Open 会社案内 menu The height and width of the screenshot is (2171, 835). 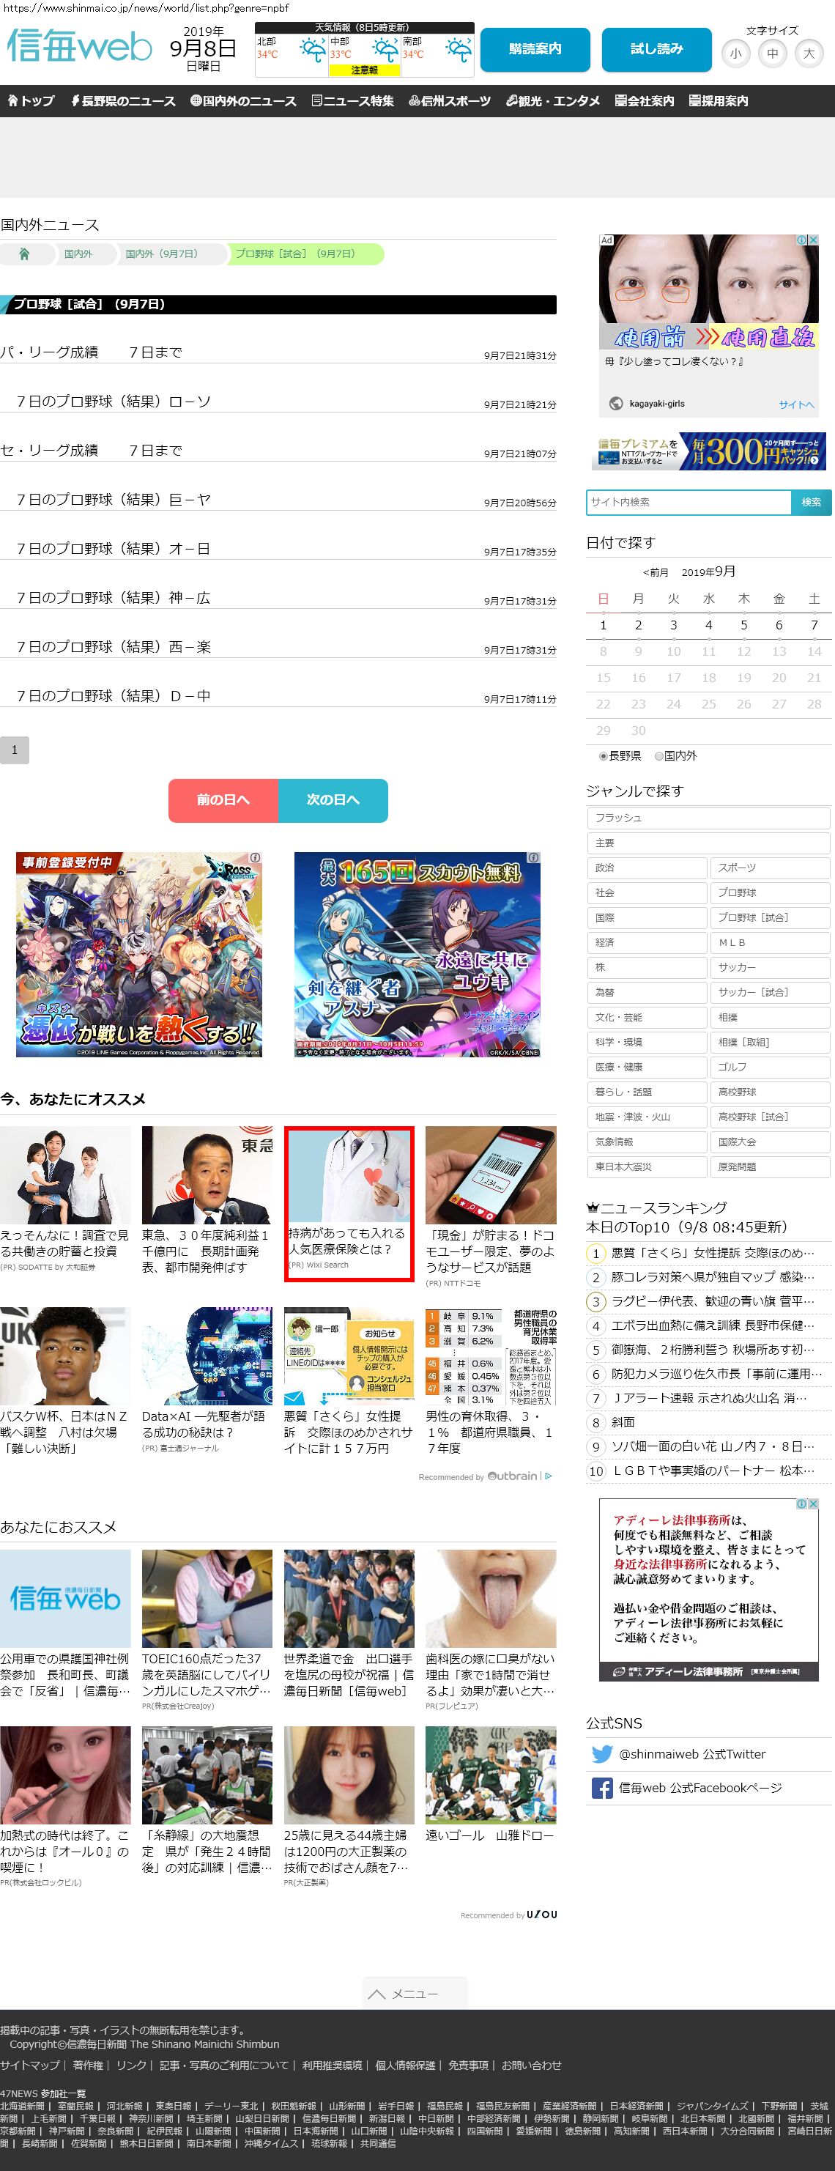[645, 100]
